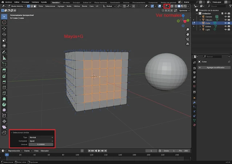Toggle Collection exclude checkbox
This screenshot has height=164, width=232.
point(222,13)
